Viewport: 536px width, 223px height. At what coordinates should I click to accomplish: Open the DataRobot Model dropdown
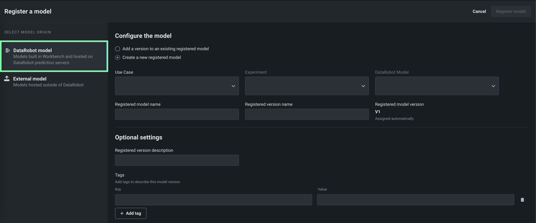(x=436, y=86)
